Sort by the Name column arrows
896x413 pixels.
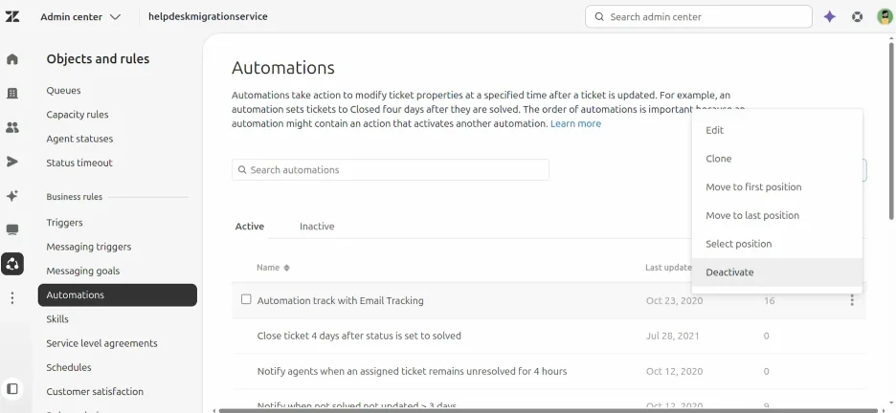tap(287, 268)
